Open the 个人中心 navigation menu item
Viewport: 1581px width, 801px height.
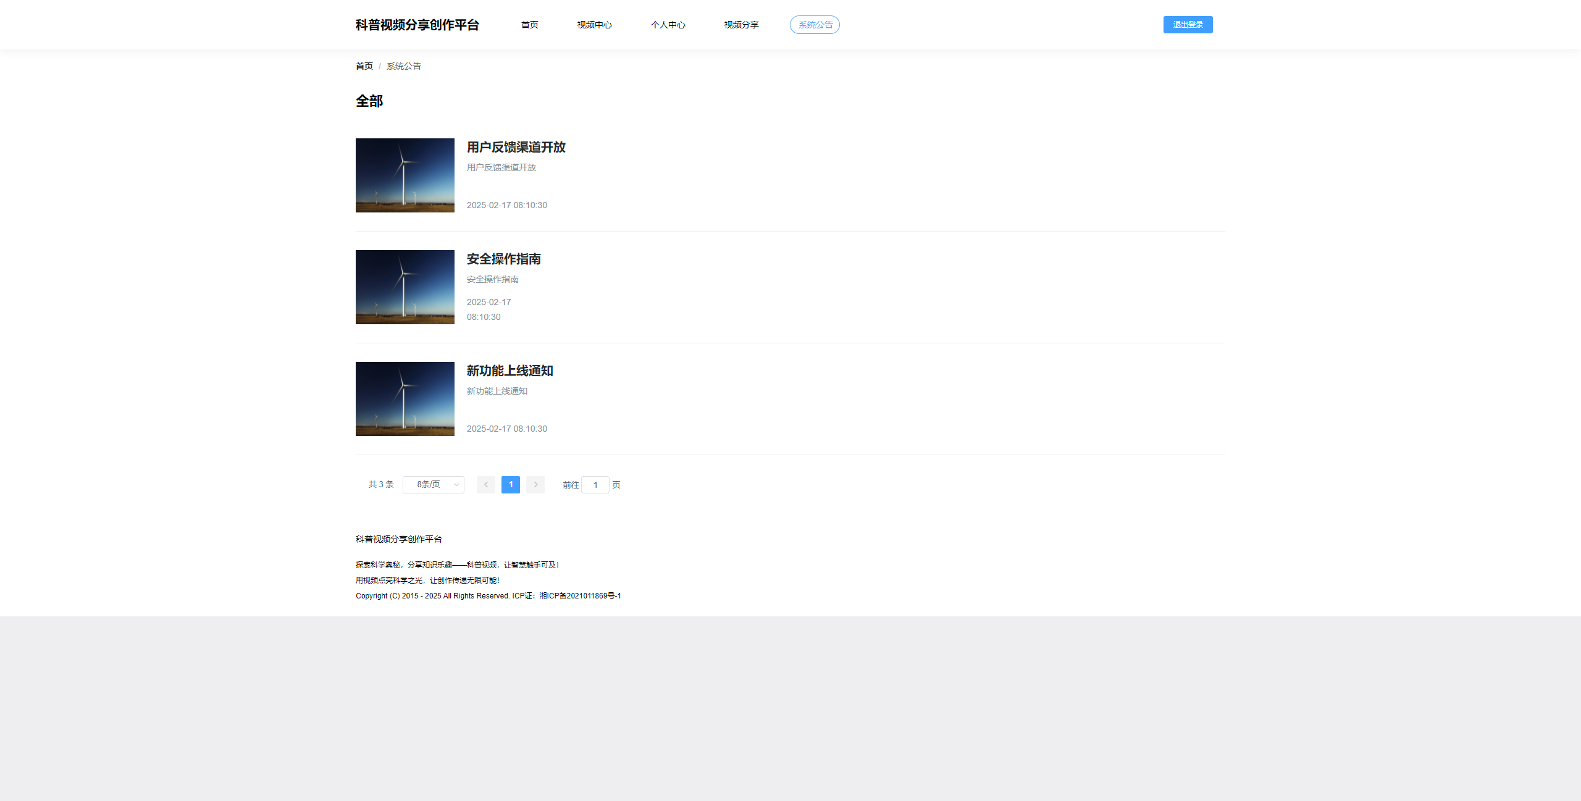(x=668, y=25)
